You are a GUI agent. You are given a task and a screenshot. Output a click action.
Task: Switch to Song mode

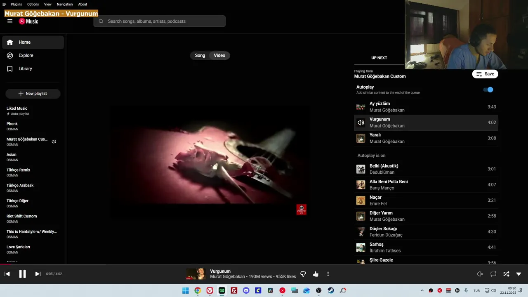point(200,55)
